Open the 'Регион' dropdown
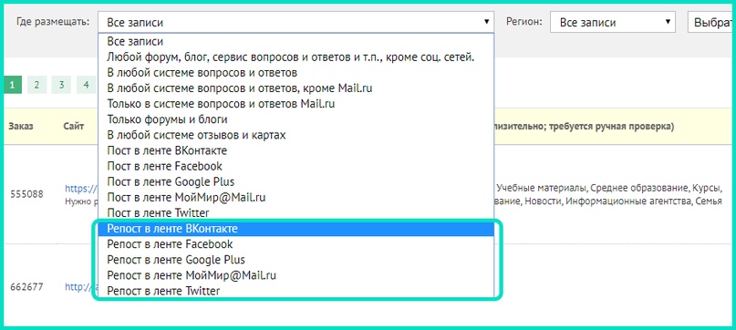736x330 pixels. tap(613, 22)
